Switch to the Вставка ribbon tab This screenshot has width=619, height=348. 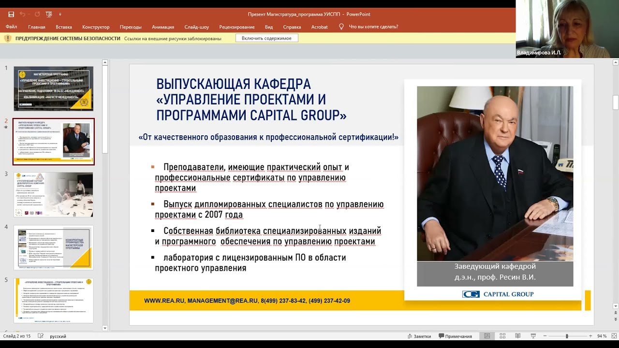coord(64,27)
